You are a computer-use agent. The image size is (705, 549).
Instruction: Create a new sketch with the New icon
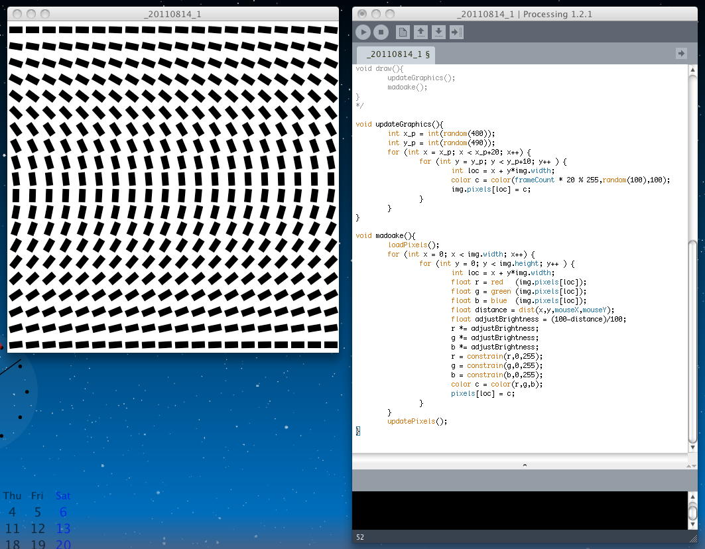click(403, 32)
